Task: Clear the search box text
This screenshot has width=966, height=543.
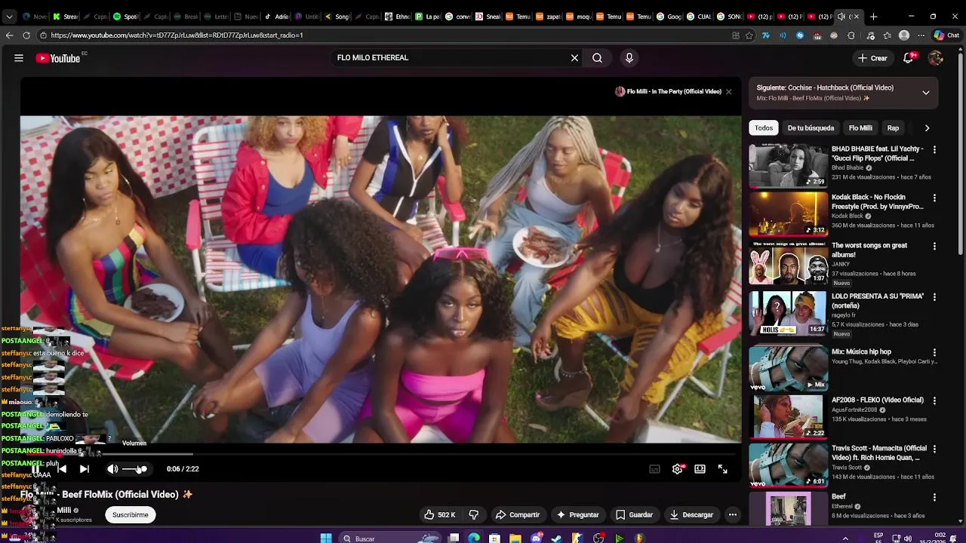Action: click(x=574, y=58)
